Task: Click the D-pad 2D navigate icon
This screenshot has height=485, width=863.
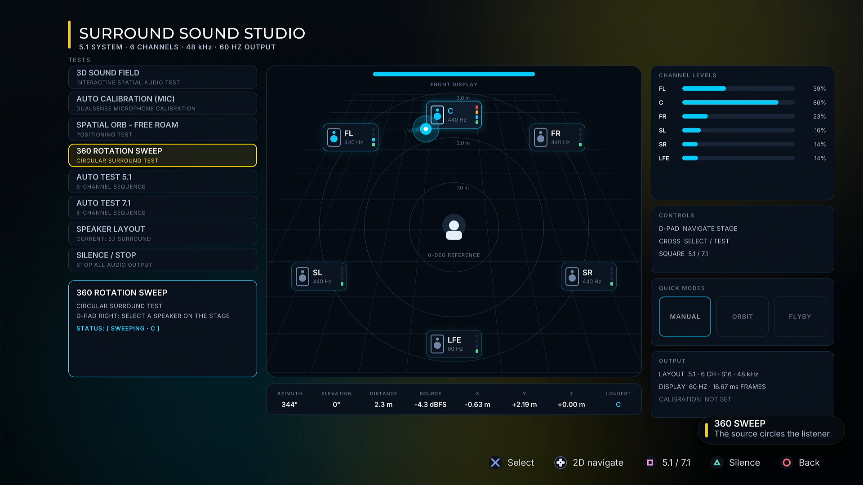Action: coord(561,463)
